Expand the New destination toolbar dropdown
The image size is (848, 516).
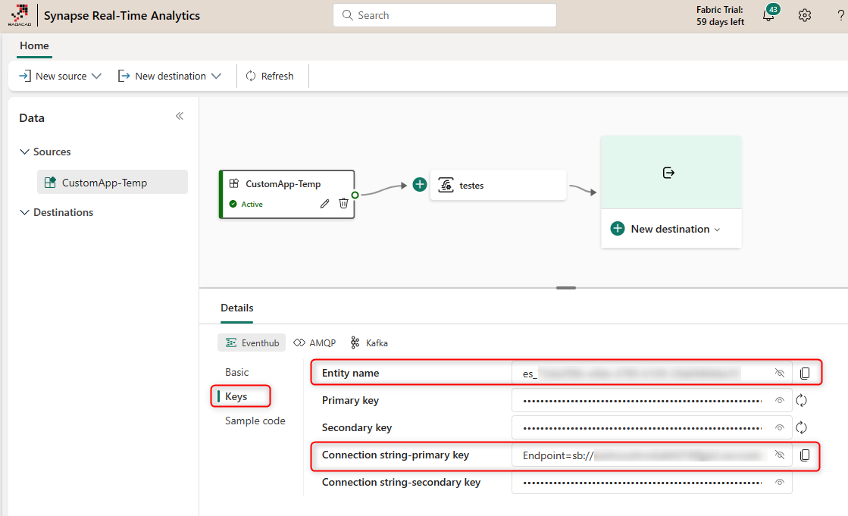click(171, 76)
